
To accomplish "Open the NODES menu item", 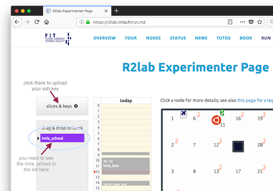I will tap(153, 38).
